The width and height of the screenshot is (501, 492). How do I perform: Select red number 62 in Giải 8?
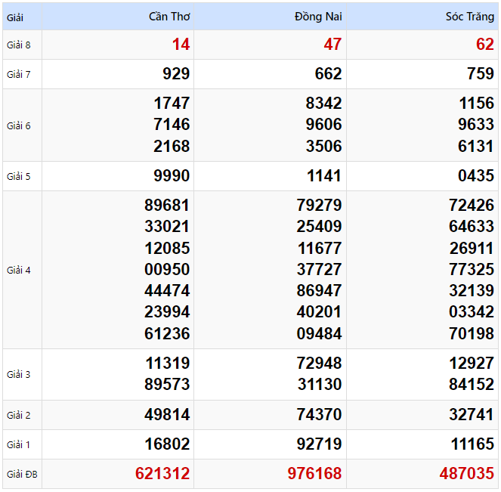484,45
